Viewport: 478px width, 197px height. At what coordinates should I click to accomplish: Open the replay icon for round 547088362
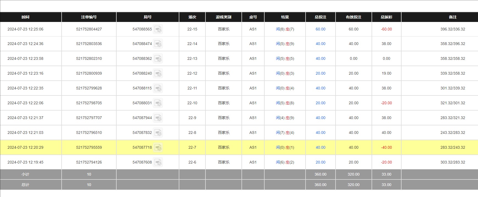coord(158,59)
